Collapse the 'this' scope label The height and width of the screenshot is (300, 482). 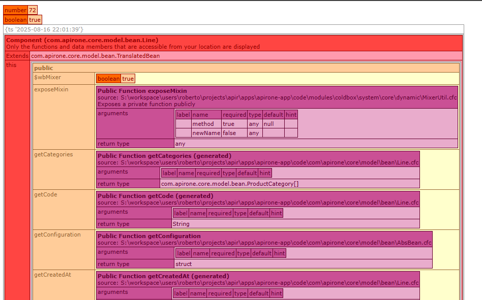click(11, 65)
